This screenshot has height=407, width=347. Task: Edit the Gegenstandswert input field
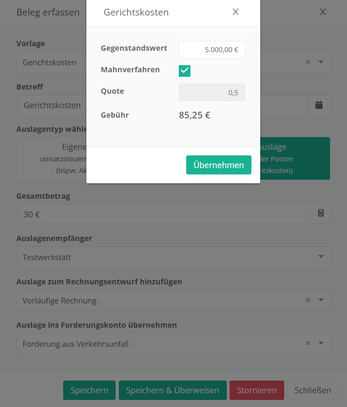pyautogui.click(x=212, y=50)
